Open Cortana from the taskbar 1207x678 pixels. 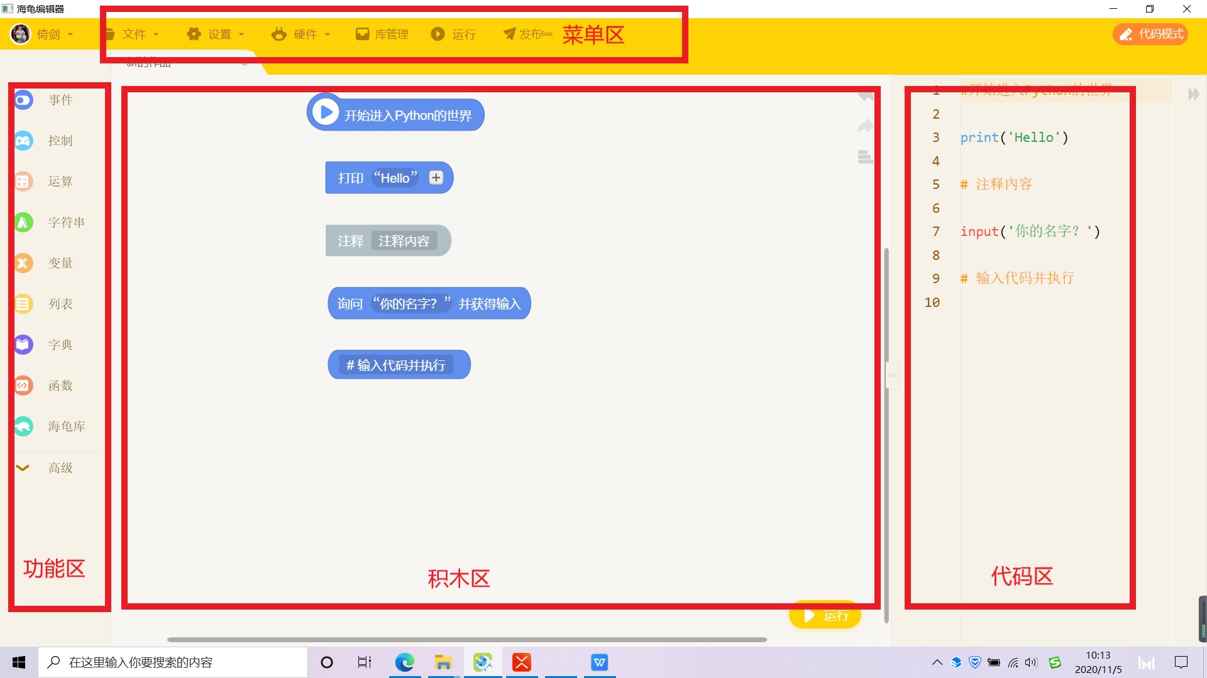coord(327,662)
